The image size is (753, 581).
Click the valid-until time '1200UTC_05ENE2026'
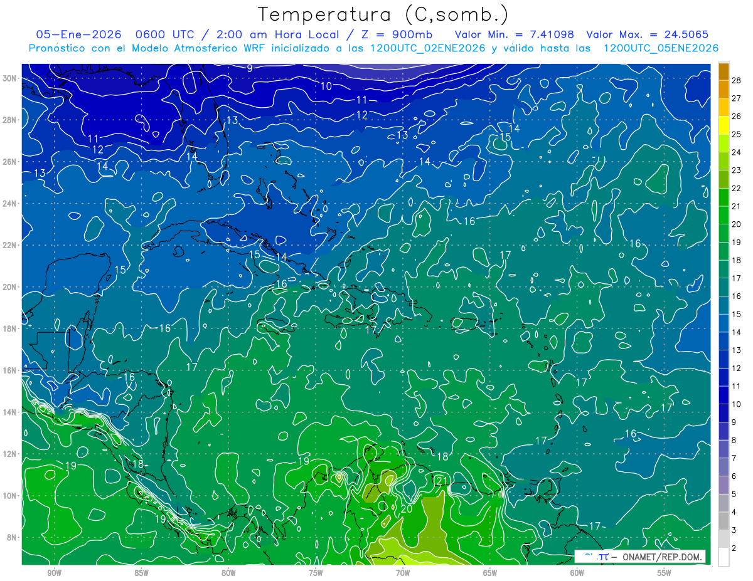(661, 48)
